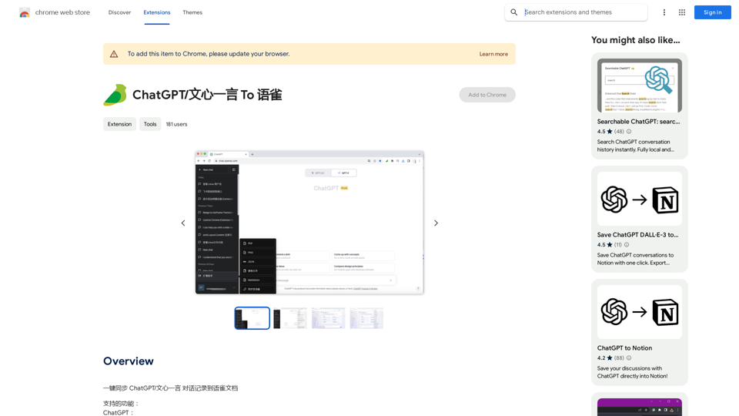This screenshot has width=739, height=416.
Task: Click the Sign in button
Action: tap(713, 12)
